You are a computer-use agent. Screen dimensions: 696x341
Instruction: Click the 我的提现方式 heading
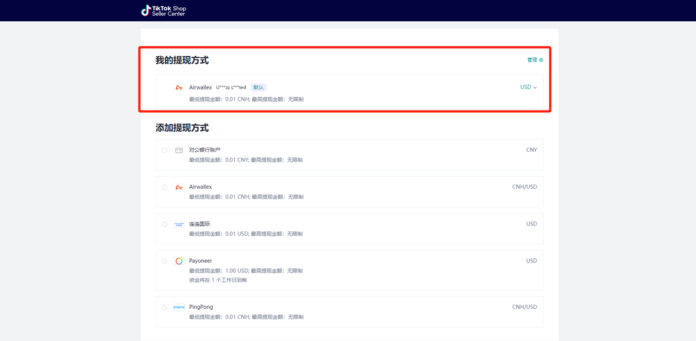182,60
